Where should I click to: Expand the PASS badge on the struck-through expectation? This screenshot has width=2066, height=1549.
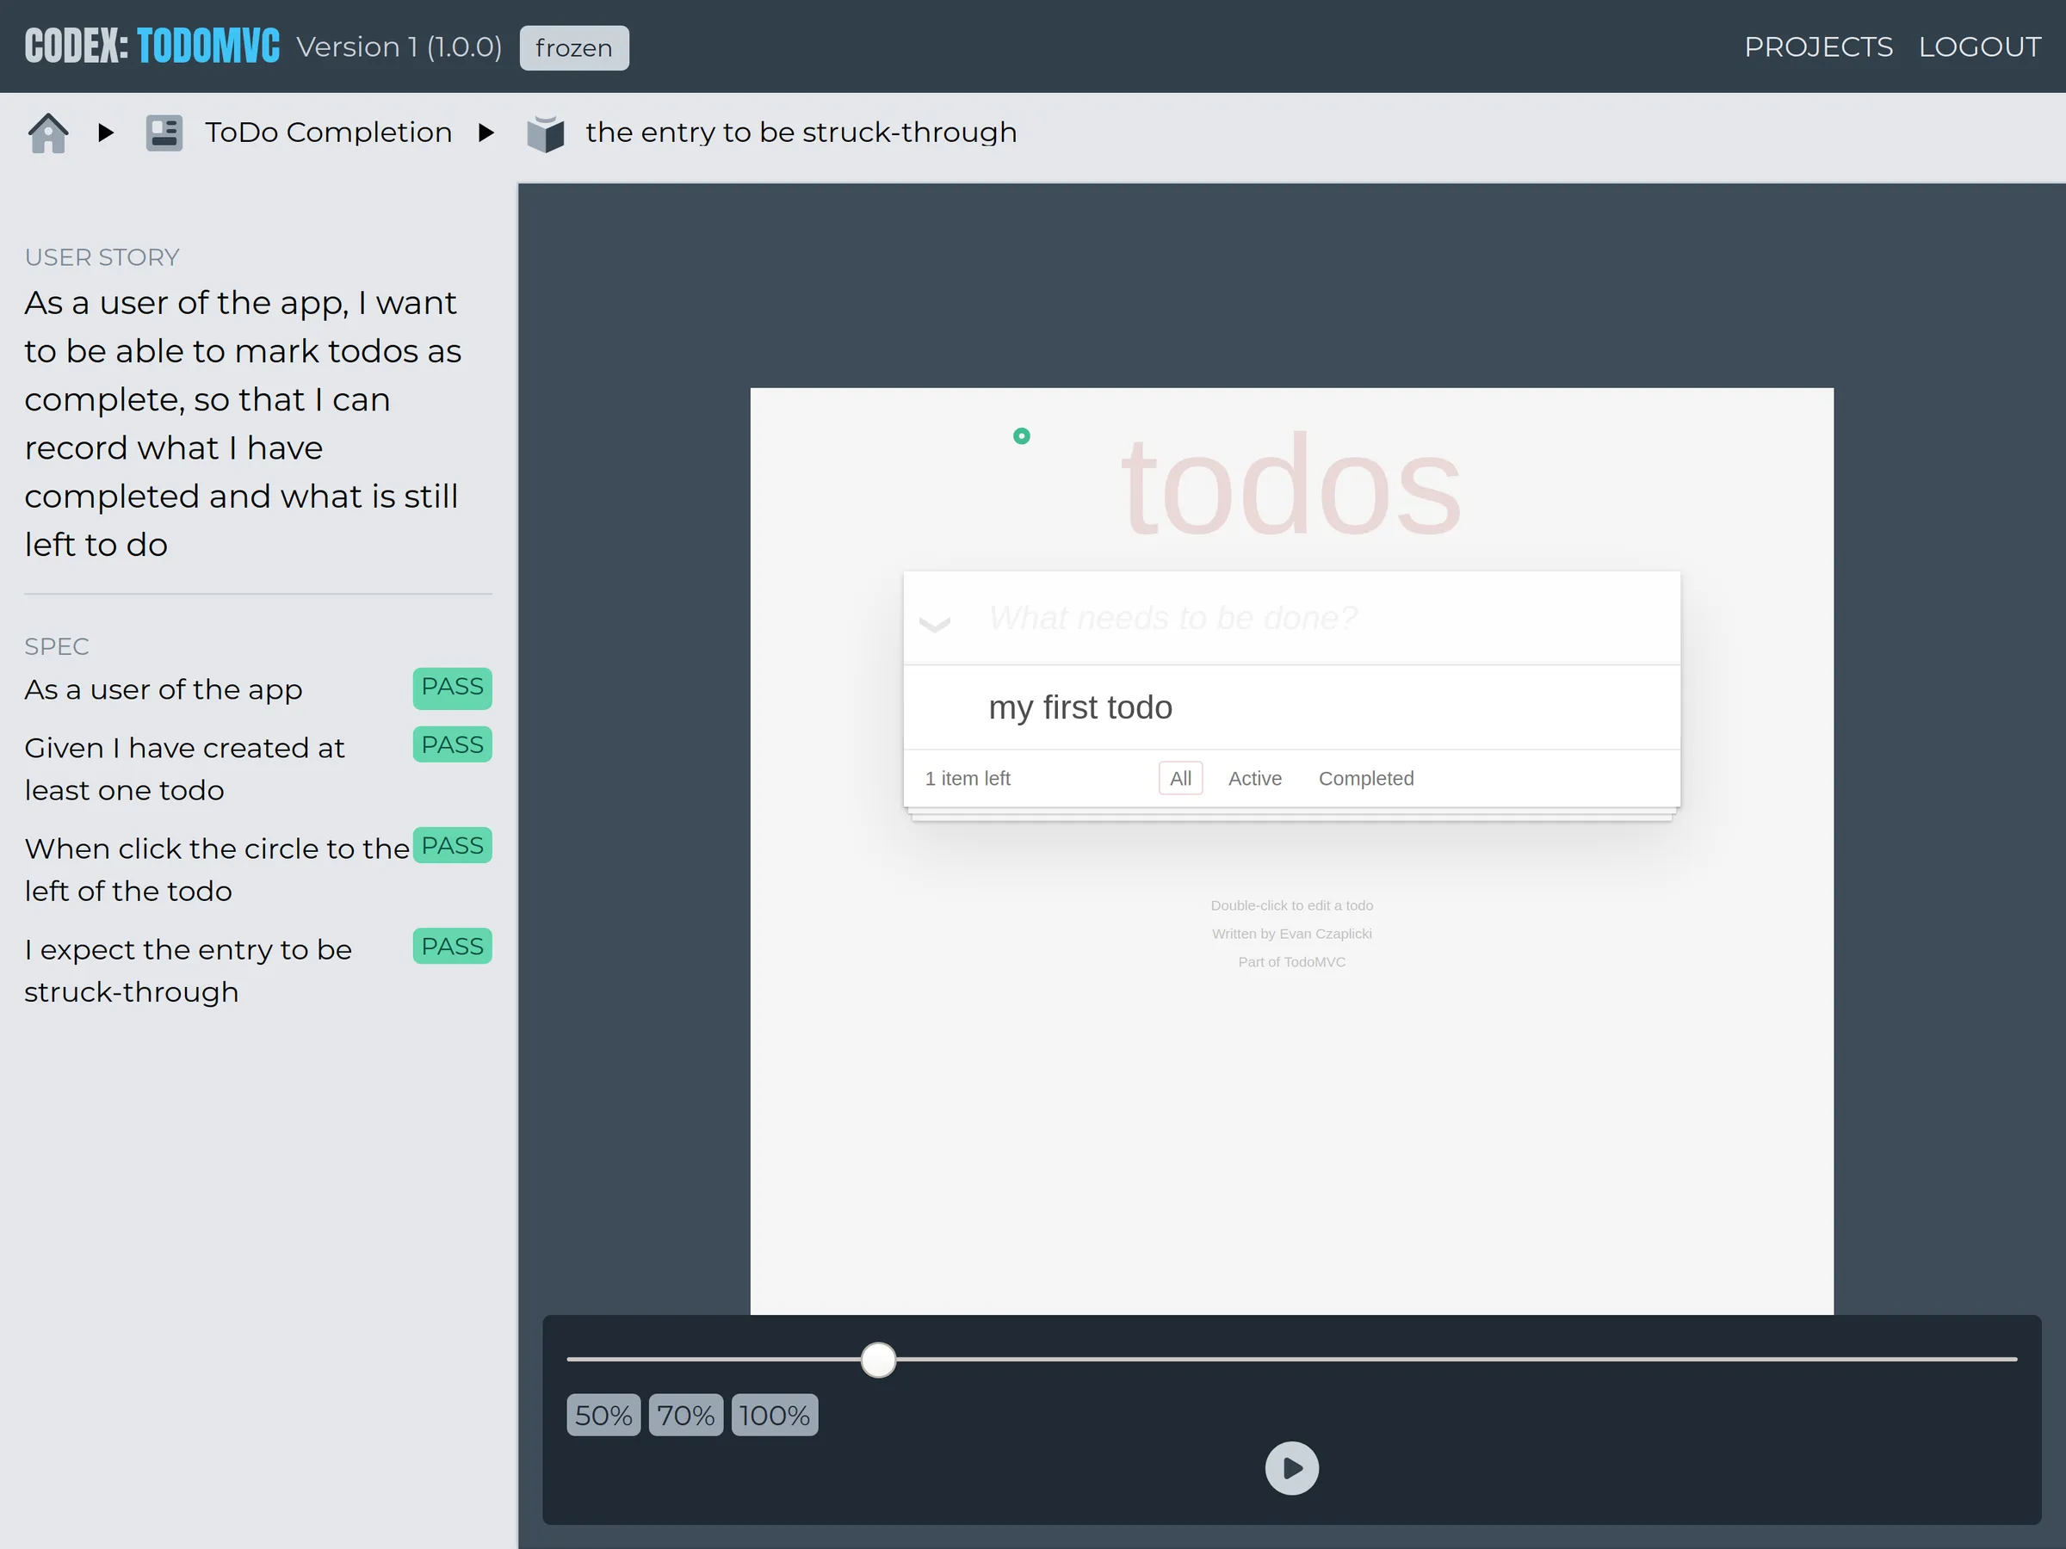451,946
